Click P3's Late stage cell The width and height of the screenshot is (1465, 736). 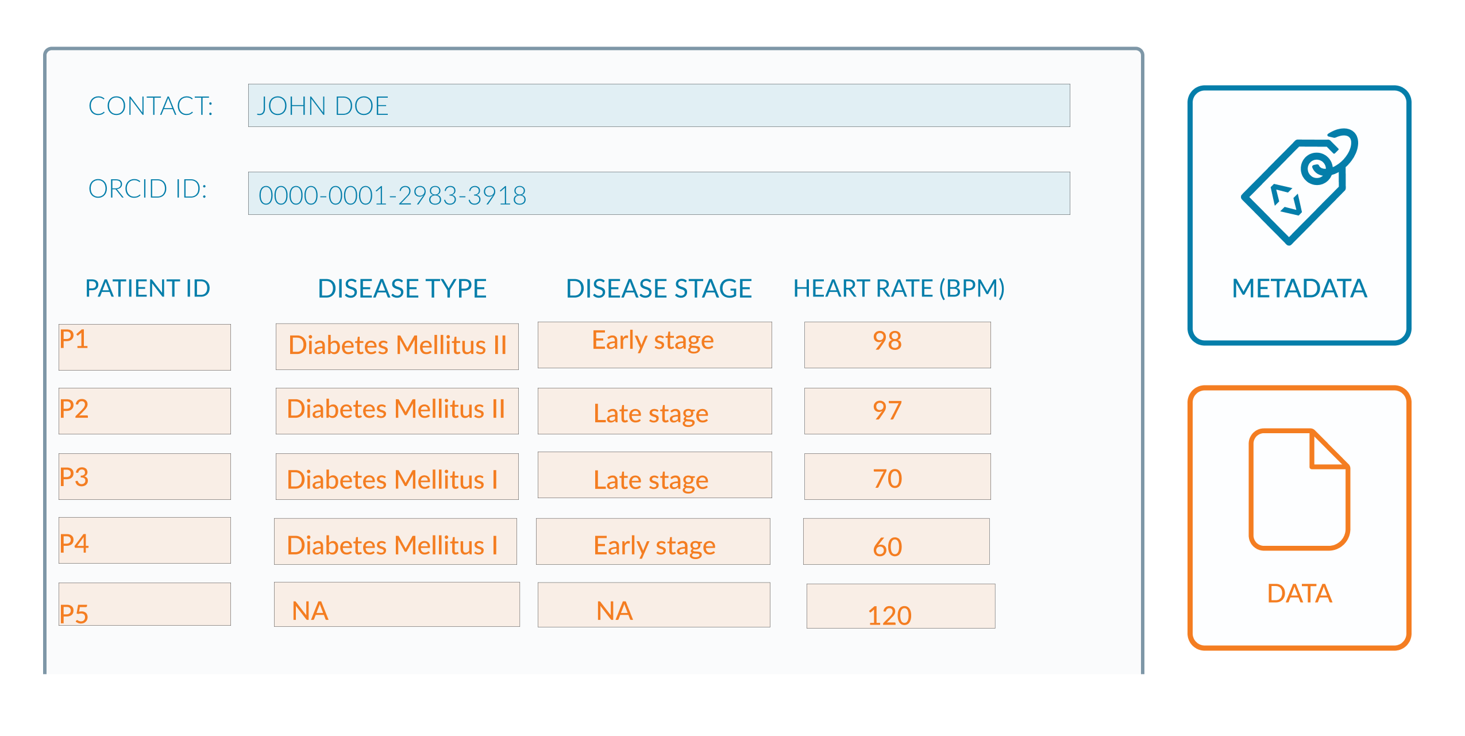pos(655,475)
